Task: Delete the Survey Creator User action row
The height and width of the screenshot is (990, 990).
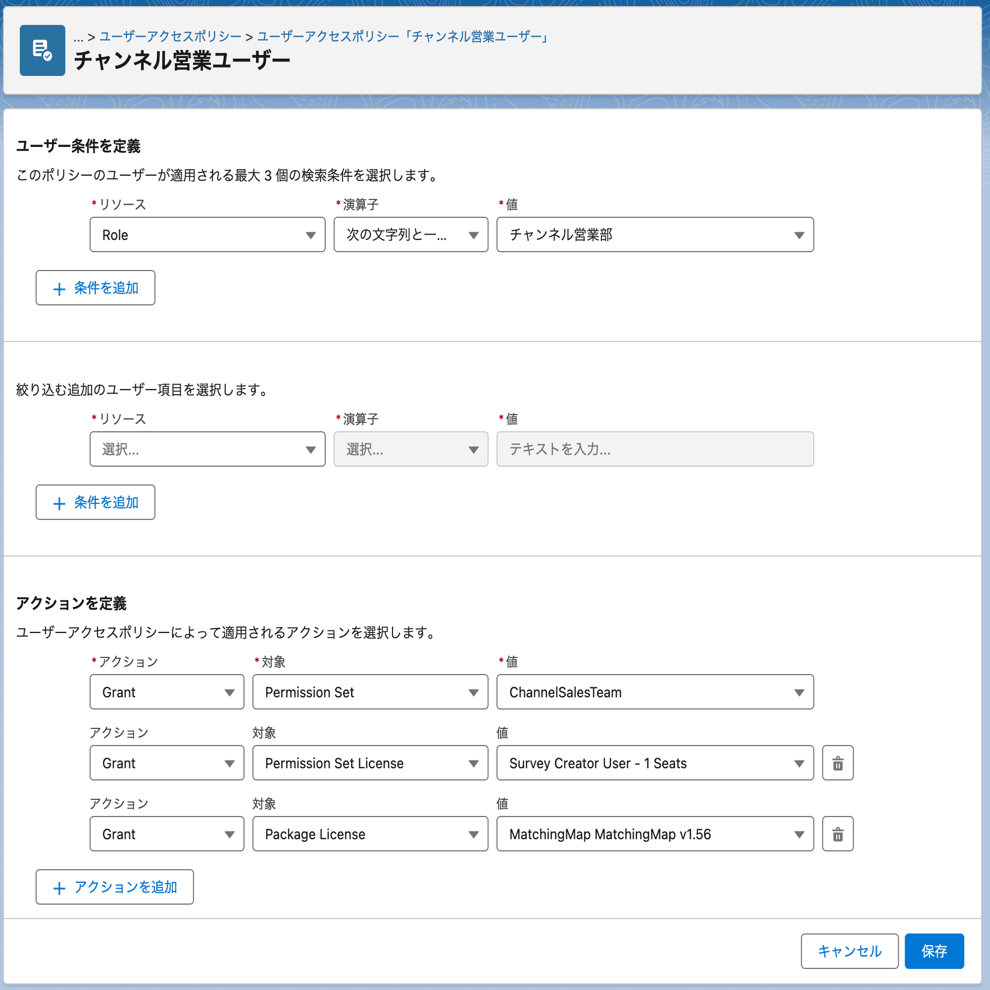Action: click(837, 763)
